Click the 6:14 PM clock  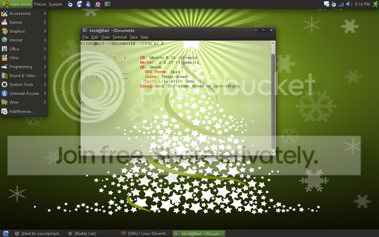(x=362, y=4)
